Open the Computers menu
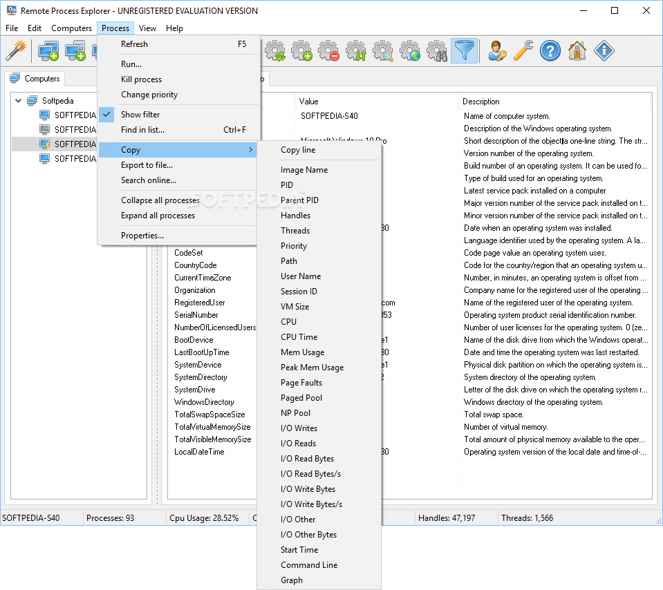The width and height of the screenshot is (663, 590). point(71,28)
